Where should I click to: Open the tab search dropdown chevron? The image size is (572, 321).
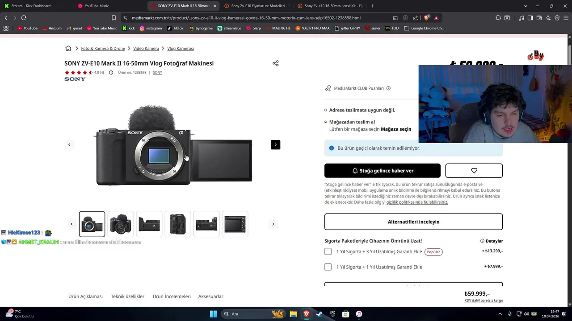pos(526,6)
